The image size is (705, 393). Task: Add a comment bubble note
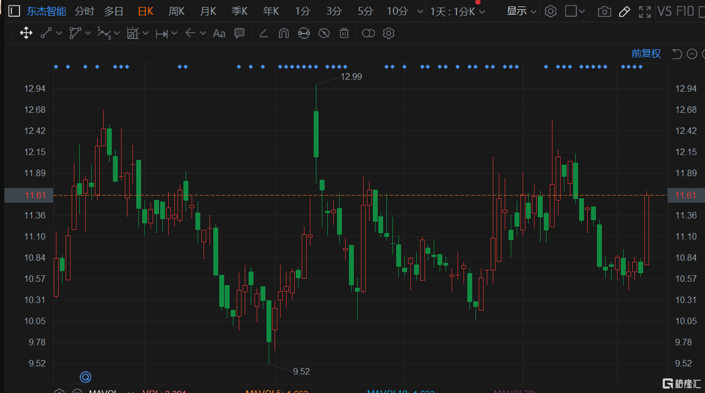pyautogui.click(x=239, y=34)
